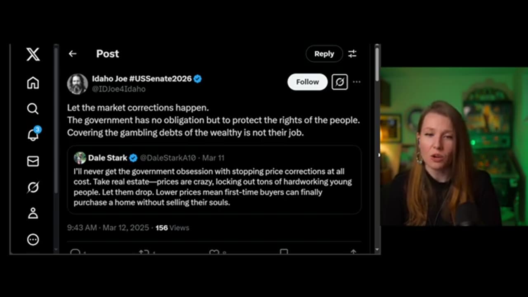Open the Search/Explore icon
The height and width of the screenshot is (297, 528).
(33, 109)
